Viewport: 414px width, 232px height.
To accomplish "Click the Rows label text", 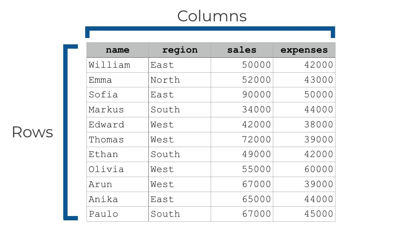I will point(32,132).
